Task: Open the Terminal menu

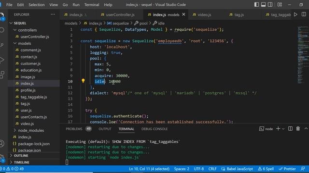Action: [92, 5]
